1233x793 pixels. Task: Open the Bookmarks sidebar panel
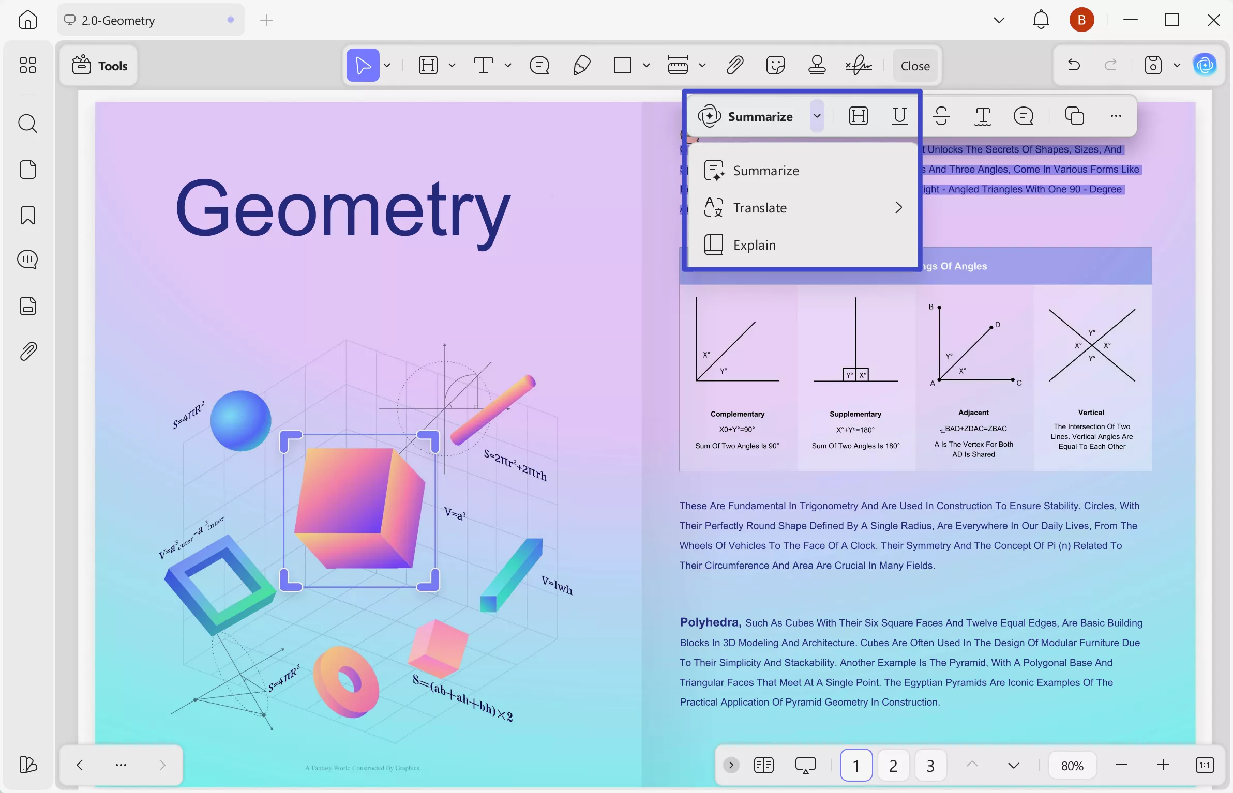27,215
